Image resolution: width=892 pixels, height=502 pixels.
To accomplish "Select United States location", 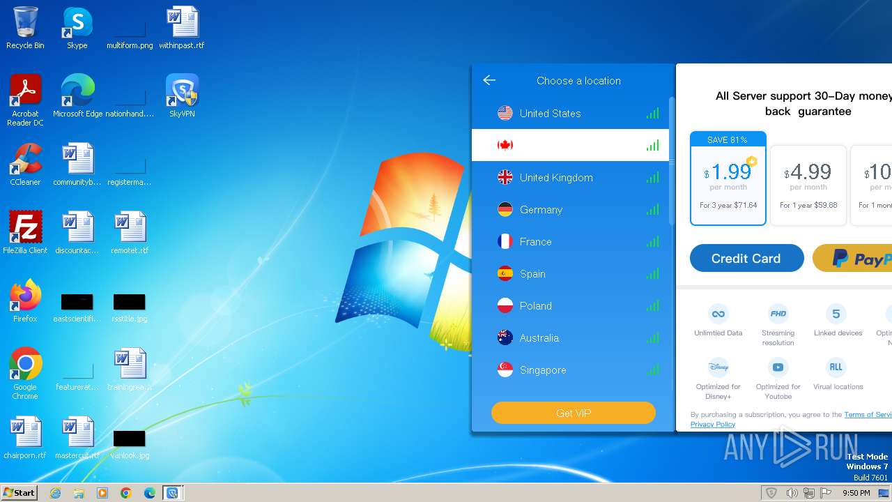I will coord(570,113).
